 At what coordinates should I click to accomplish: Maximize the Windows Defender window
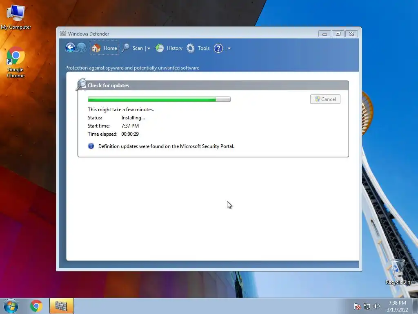338,34
